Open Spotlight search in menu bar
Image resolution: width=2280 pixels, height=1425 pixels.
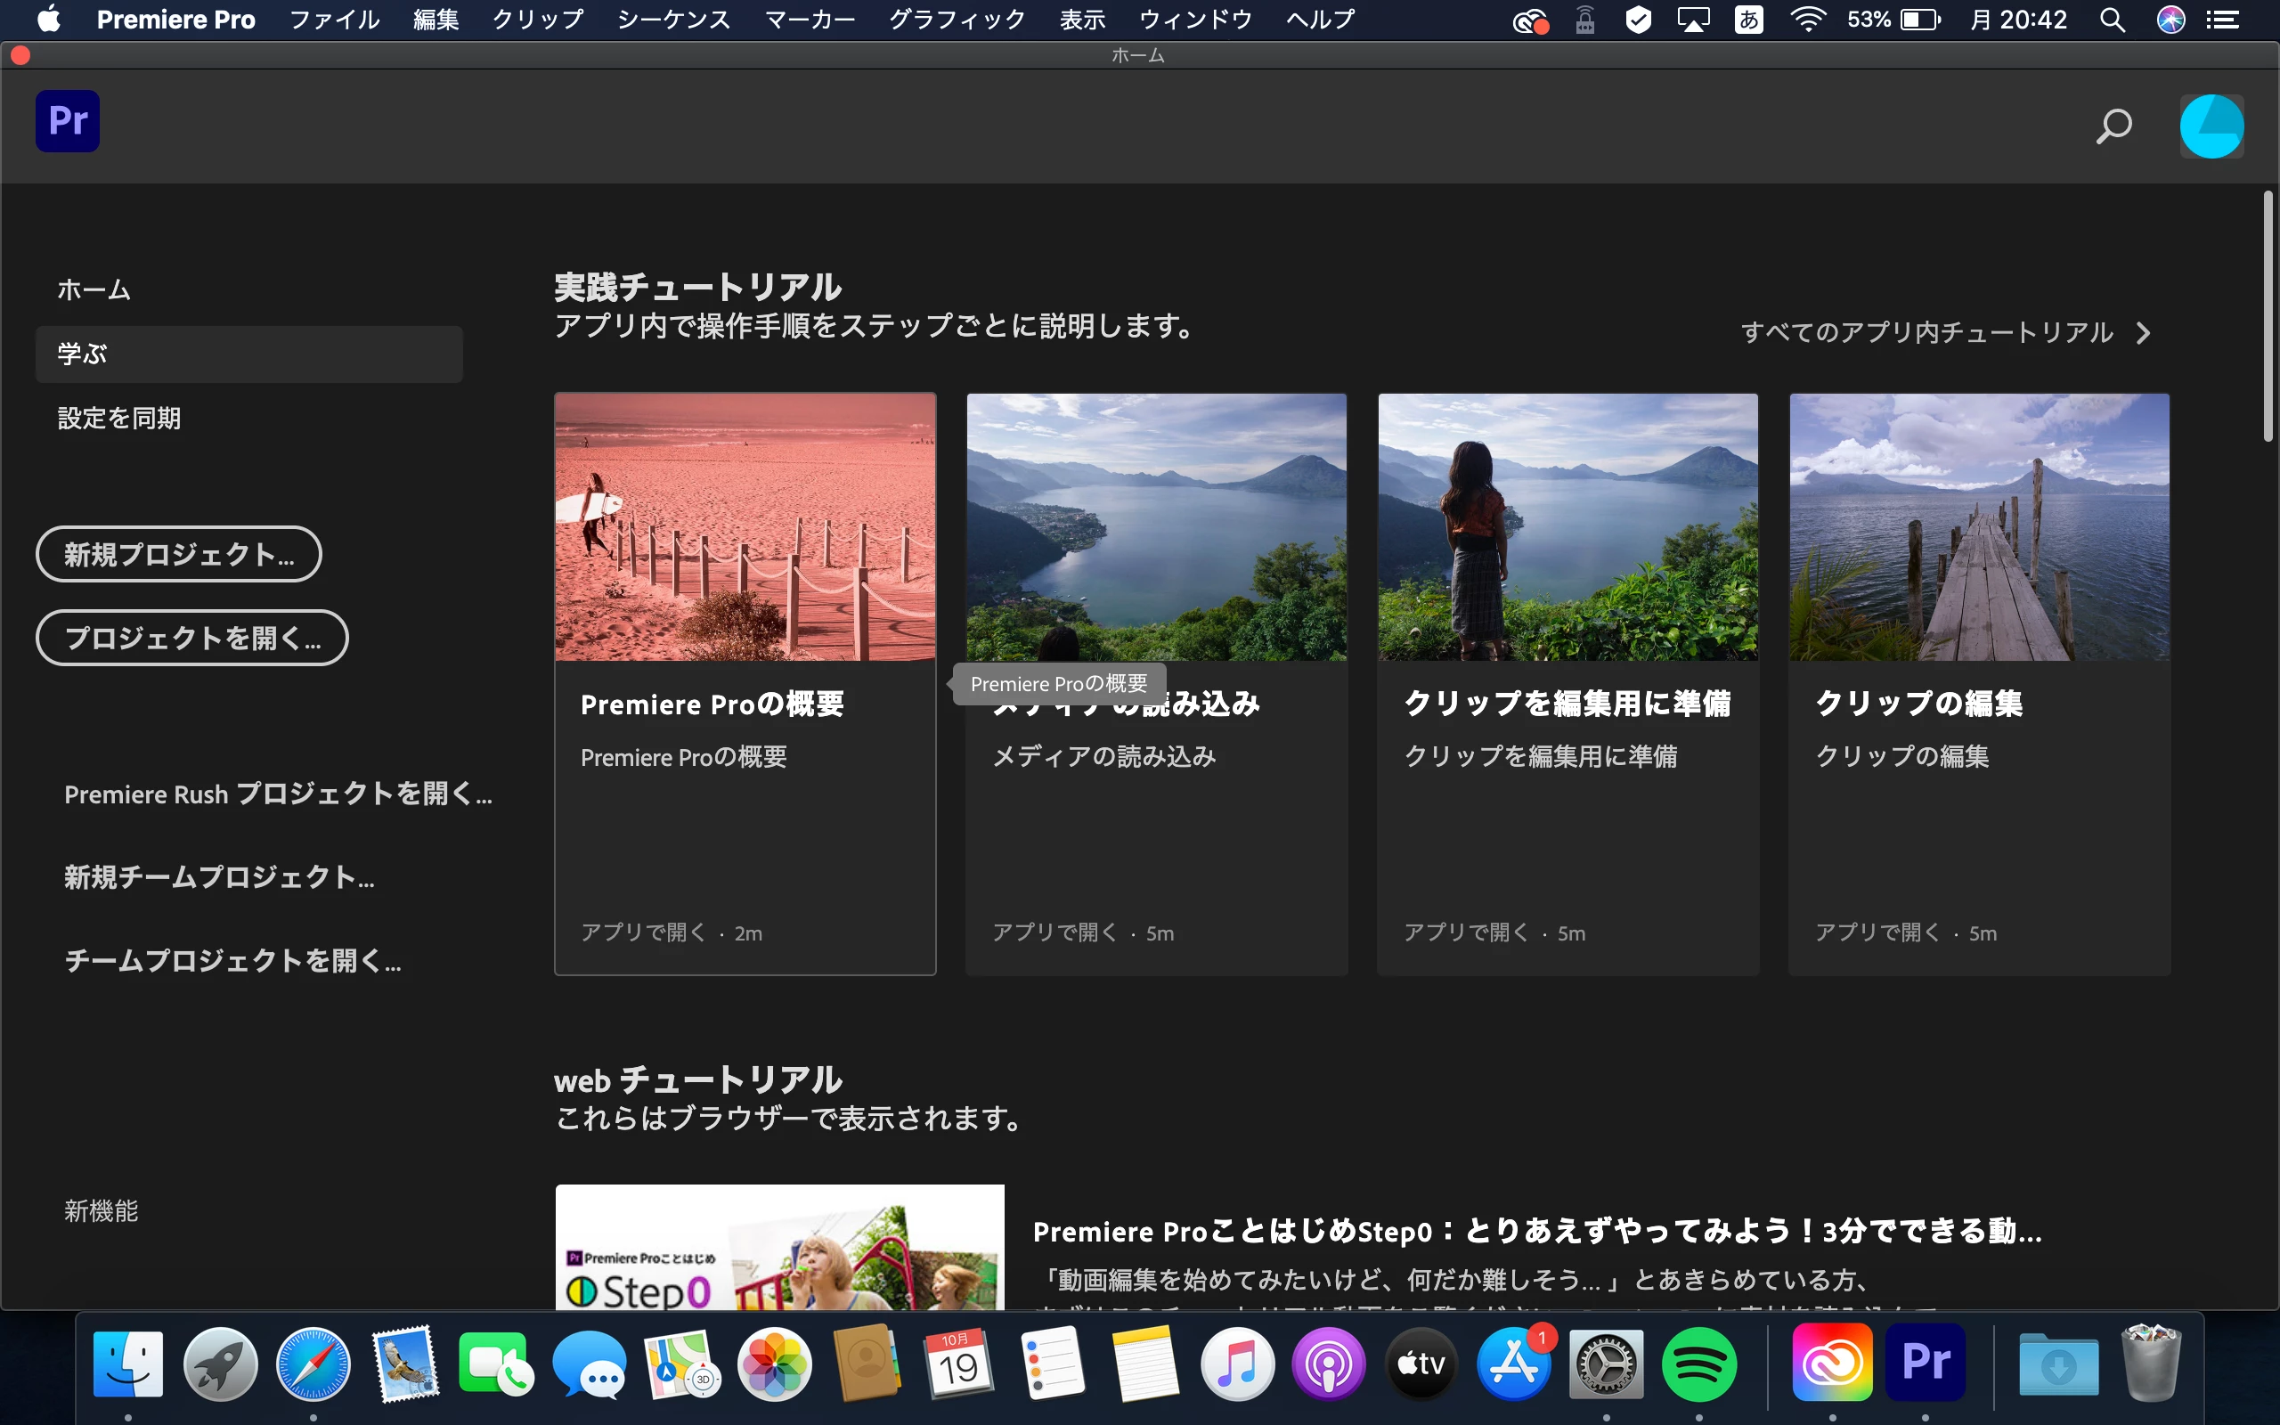tap(2113, 20)
